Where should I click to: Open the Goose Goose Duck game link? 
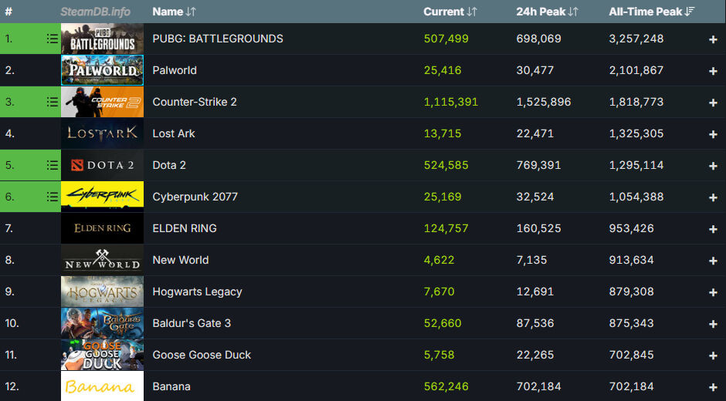[x=202, y=355]
